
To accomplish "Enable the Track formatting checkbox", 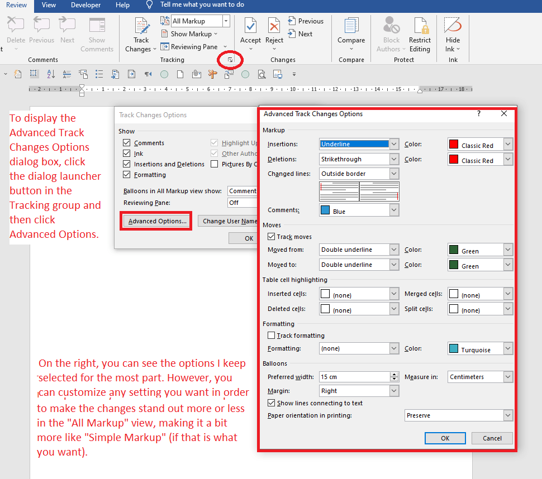I will tap(272, 336).
